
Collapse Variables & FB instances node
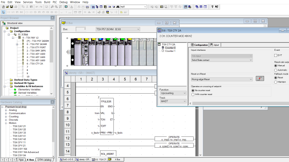[x=5, y=86]
